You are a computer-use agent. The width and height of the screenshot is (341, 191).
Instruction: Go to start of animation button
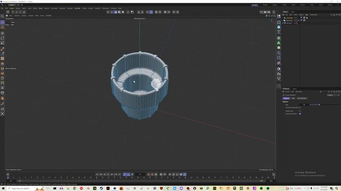[97, 175]
